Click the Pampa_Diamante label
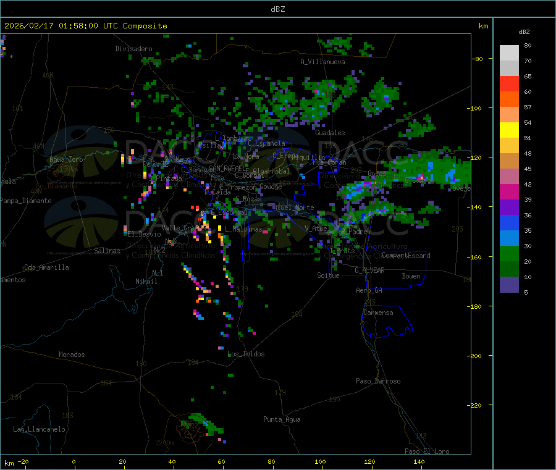This screenshot has height=470, width=556. [x=25, y=201]
